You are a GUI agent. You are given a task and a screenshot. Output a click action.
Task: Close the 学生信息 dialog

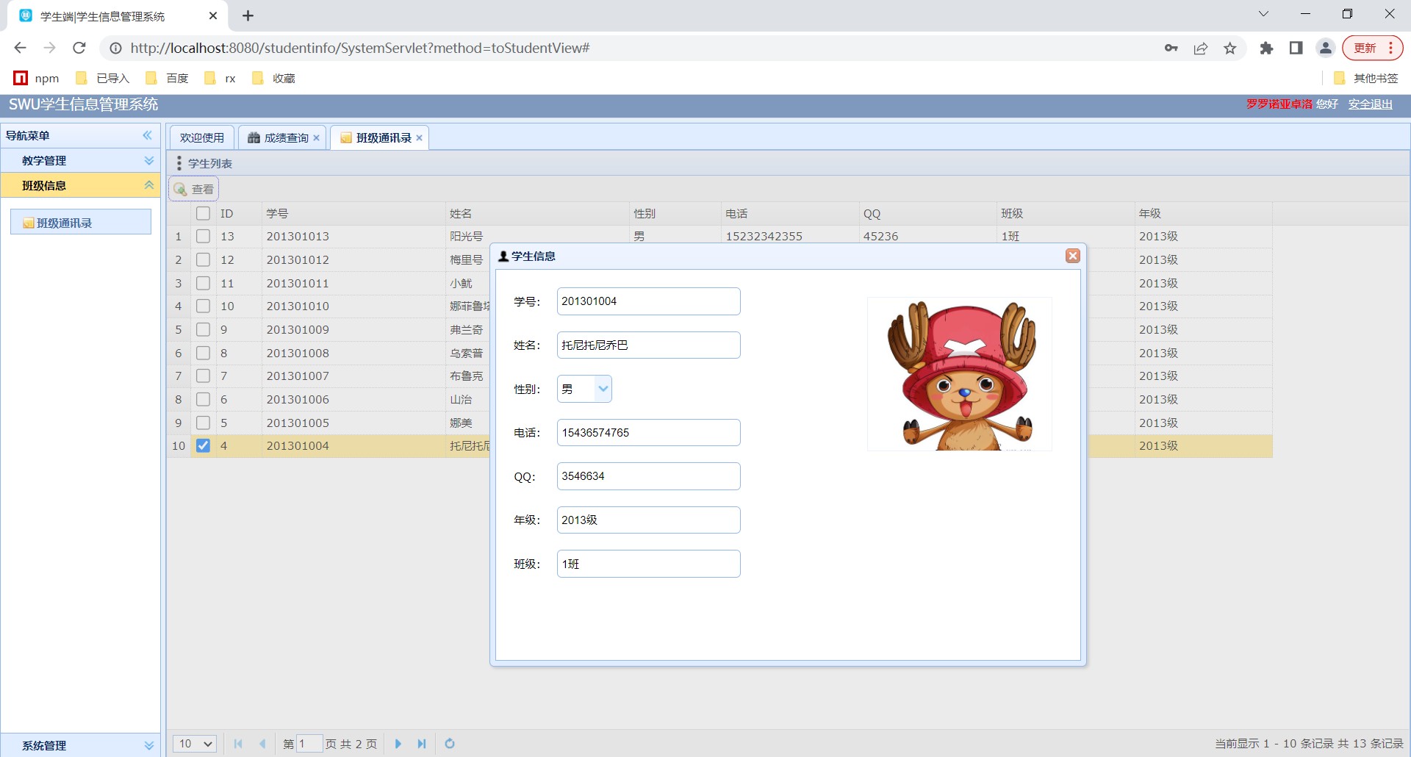coord(1072,256)
